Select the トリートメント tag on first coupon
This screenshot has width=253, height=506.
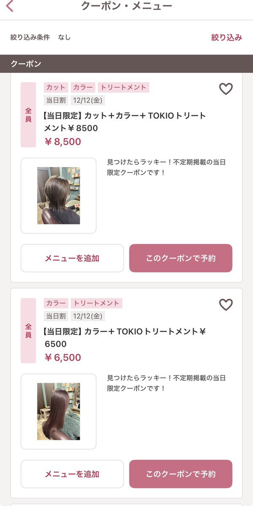click(123, 87)
